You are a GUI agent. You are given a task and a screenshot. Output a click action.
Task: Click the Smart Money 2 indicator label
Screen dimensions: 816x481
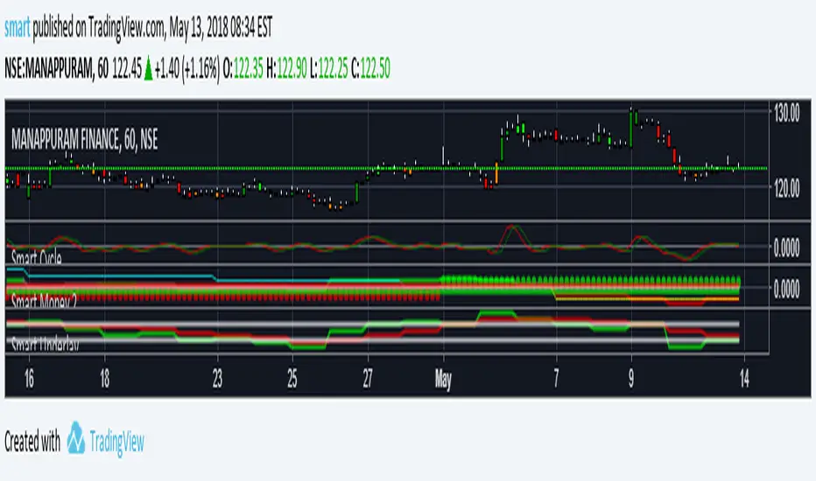pos(44,301)
